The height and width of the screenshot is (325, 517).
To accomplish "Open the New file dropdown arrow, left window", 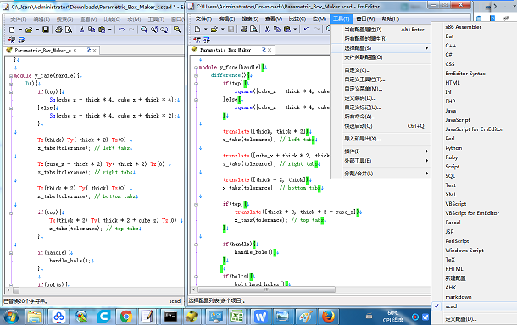I will (20, 30).
